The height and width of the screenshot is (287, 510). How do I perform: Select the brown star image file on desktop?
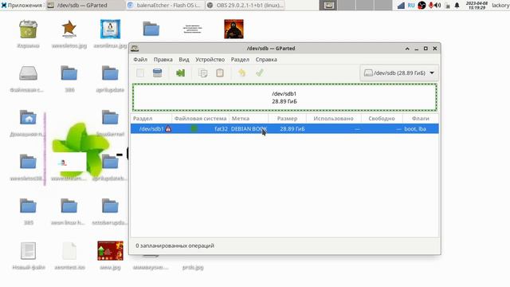click(69, 29)
